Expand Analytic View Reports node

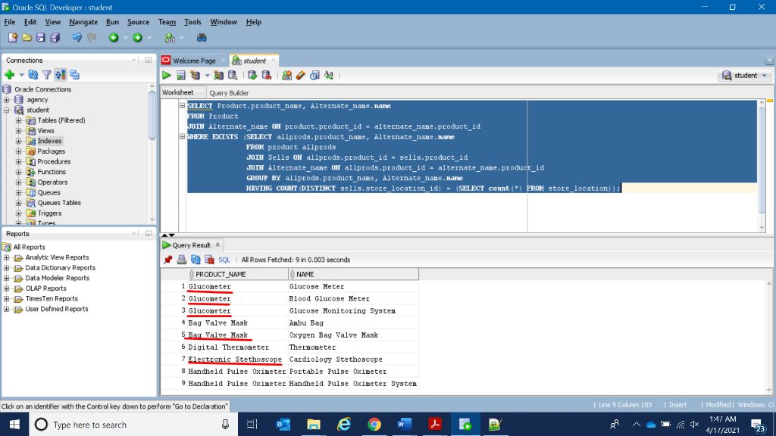(6, 257)
